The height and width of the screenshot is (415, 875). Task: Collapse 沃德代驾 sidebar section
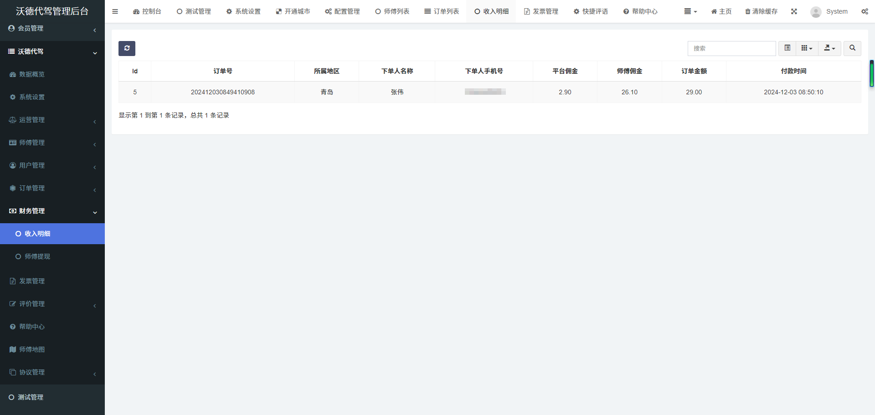click(x=52, y=51)
